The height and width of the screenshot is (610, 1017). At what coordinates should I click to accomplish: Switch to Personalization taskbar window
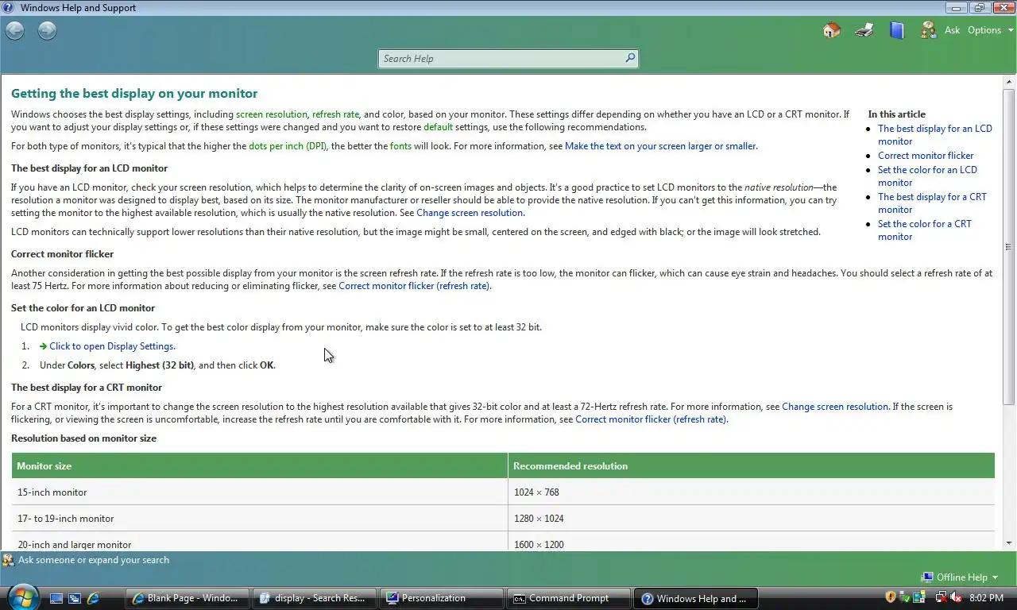(442, 598)
